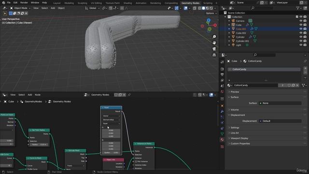The width and height of the screenshot is (309, 174).
Task: Open the outliner filter dropdown
Action: (x=299, y=8)
